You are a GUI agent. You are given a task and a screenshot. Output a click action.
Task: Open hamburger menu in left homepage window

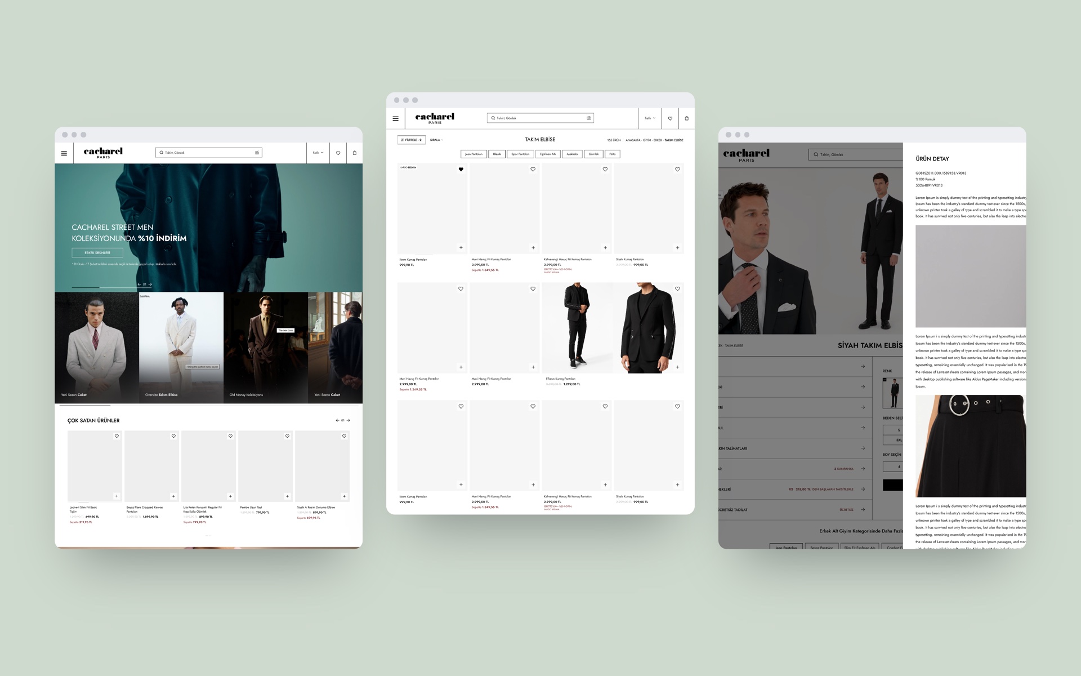click(64, 153)
